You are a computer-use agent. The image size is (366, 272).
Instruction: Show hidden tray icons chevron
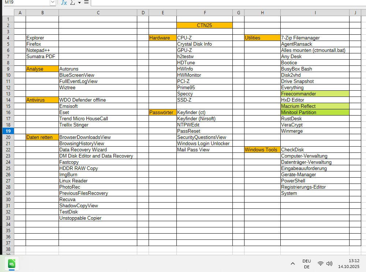293,264
